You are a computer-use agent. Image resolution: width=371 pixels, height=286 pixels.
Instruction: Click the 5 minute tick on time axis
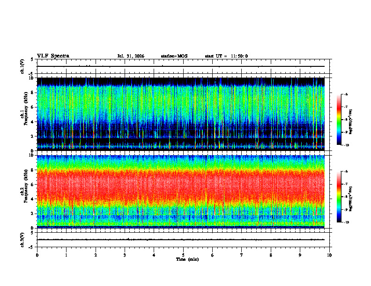[x=183, y=255]
